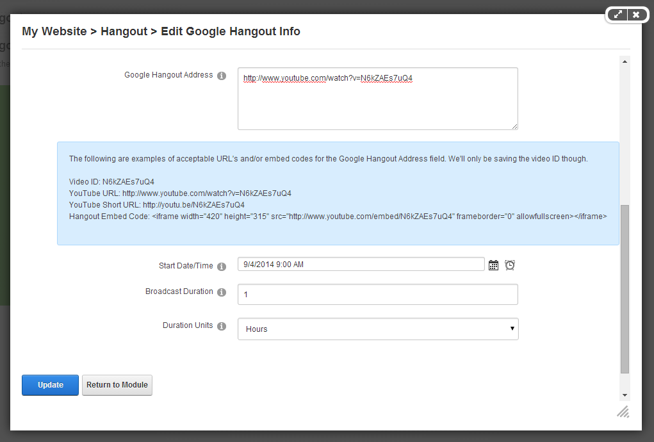Click the textarea resize handle
Viewport: 654px width, 442px height.
tap(515, 126)
